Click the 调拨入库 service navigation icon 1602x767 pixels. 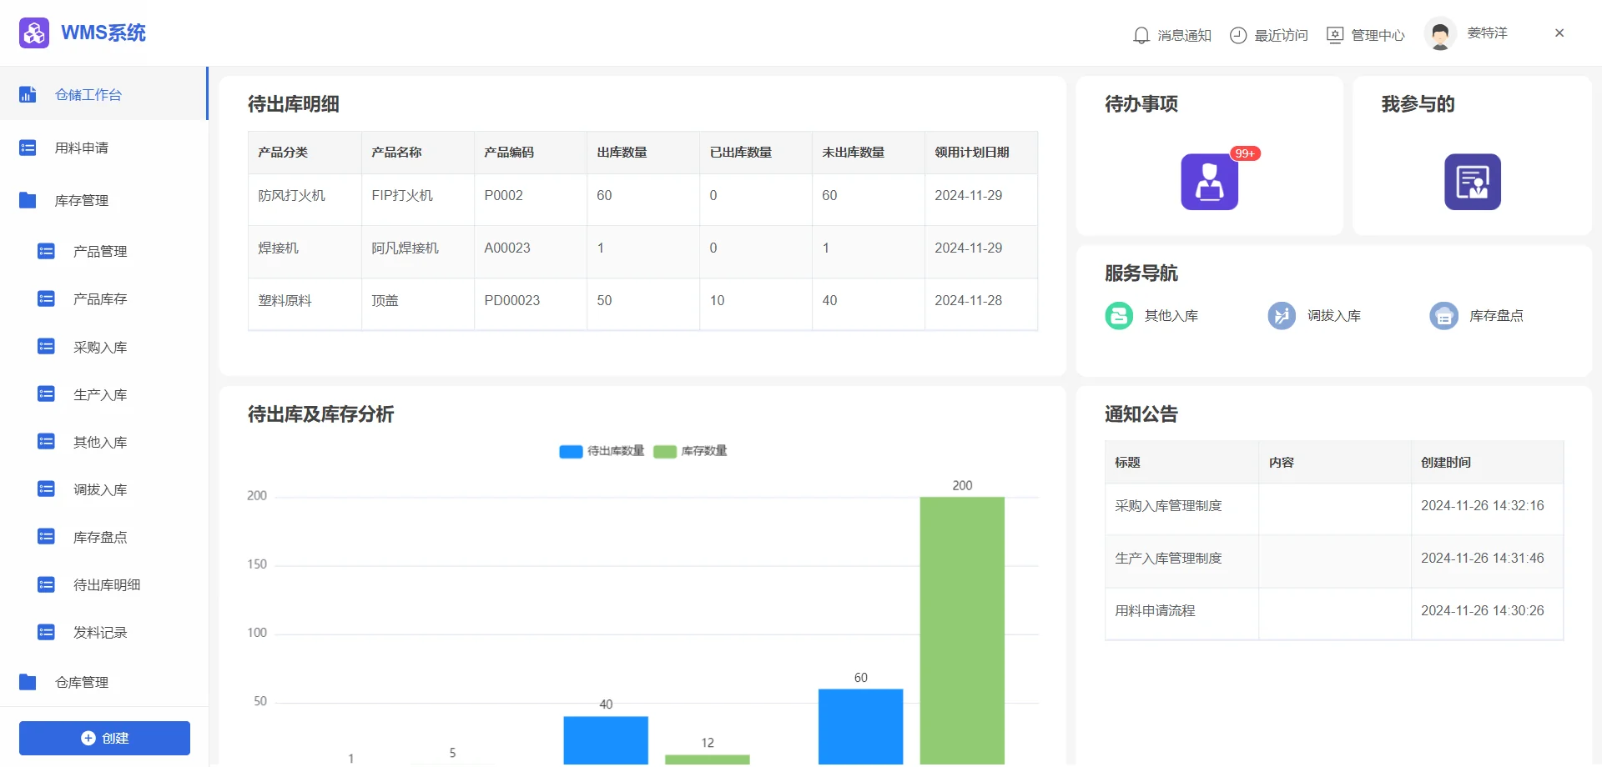click(1282, 316)
